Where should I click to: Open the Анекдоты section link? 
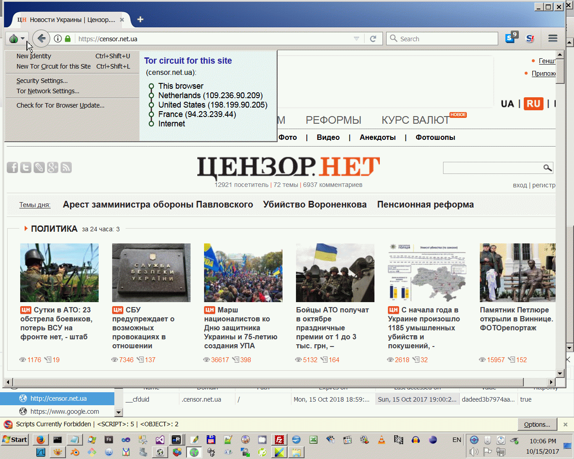pos(378,138)
